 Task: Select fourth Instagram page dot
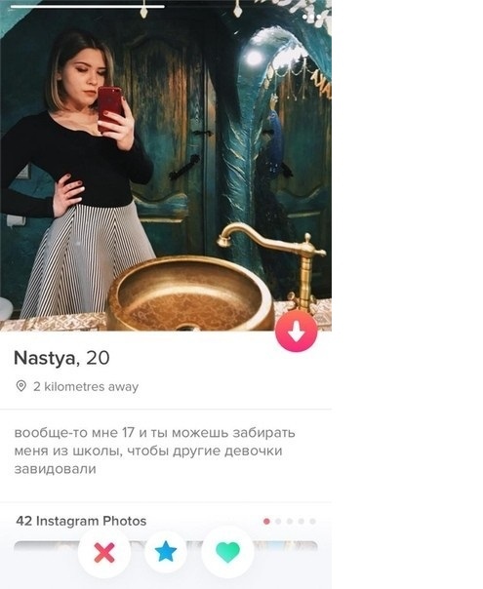(302, 522)
